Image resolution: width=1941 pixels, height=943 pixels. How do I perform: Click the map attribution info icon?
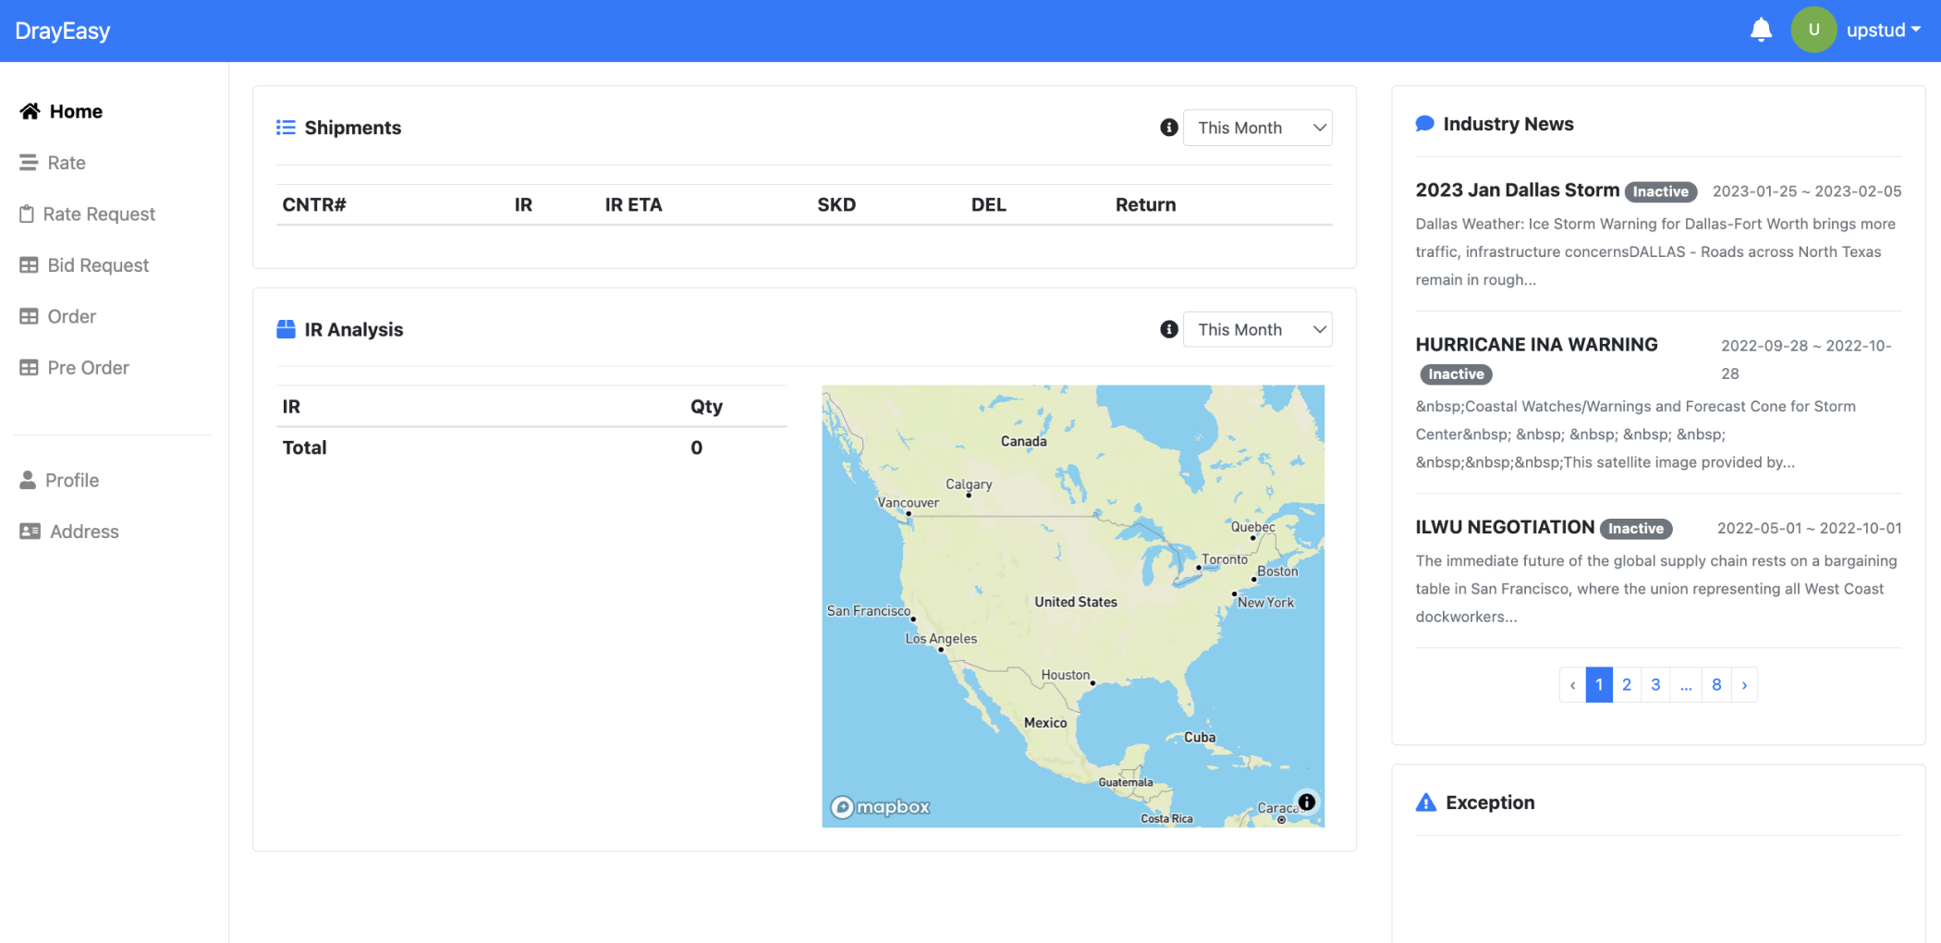[x=1307, y=802]
